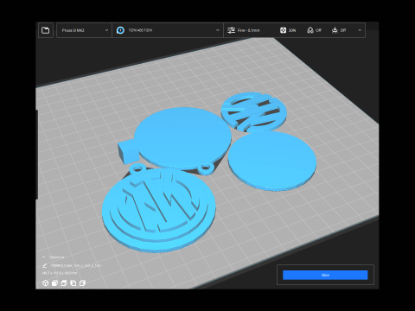Click the build plate adhesion icon showing Off

pyautogui.click(x=335, y=30)
